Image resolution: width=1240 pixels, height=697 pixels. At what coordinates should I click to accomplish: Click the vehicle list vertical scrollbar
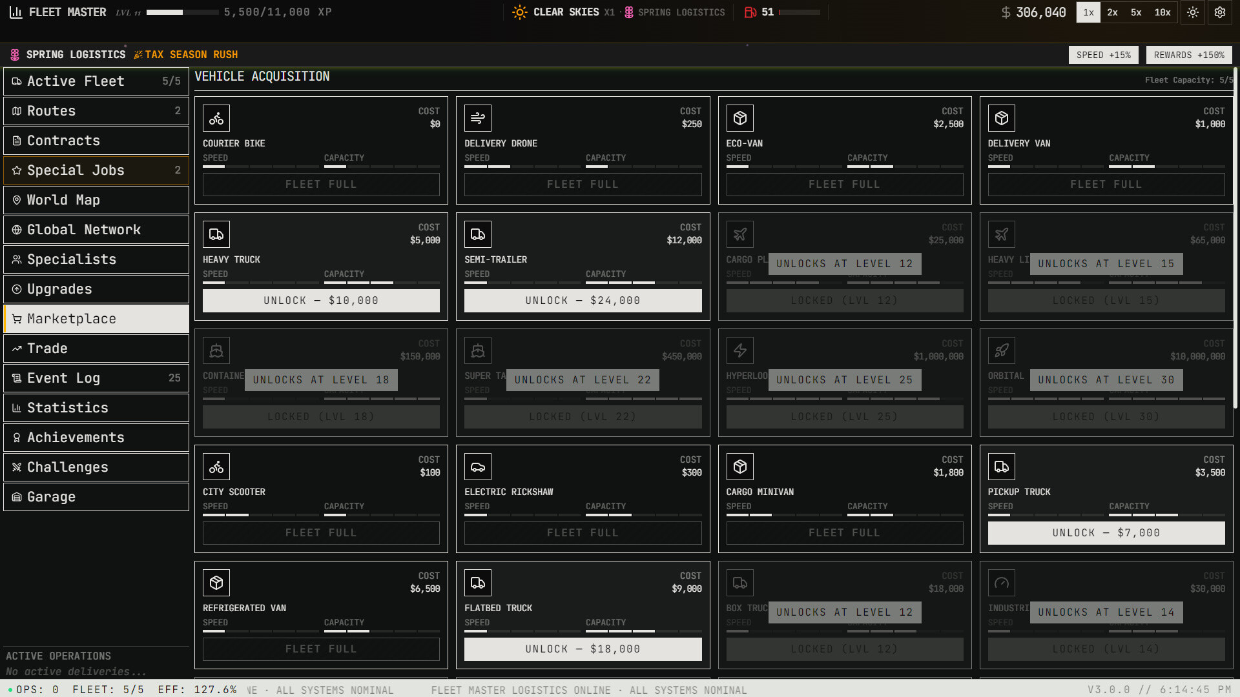tap(1235, 239)
